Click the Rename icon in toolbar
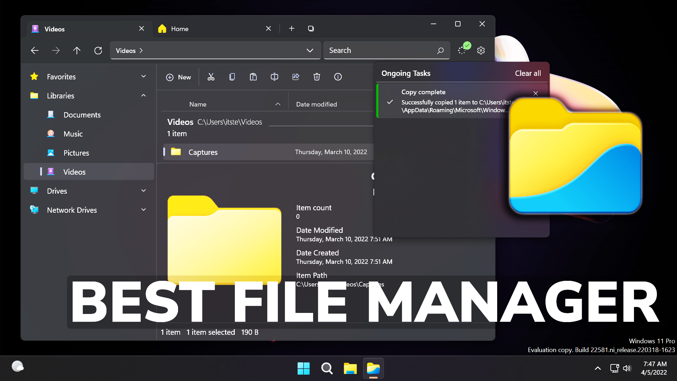 (274, 77)
